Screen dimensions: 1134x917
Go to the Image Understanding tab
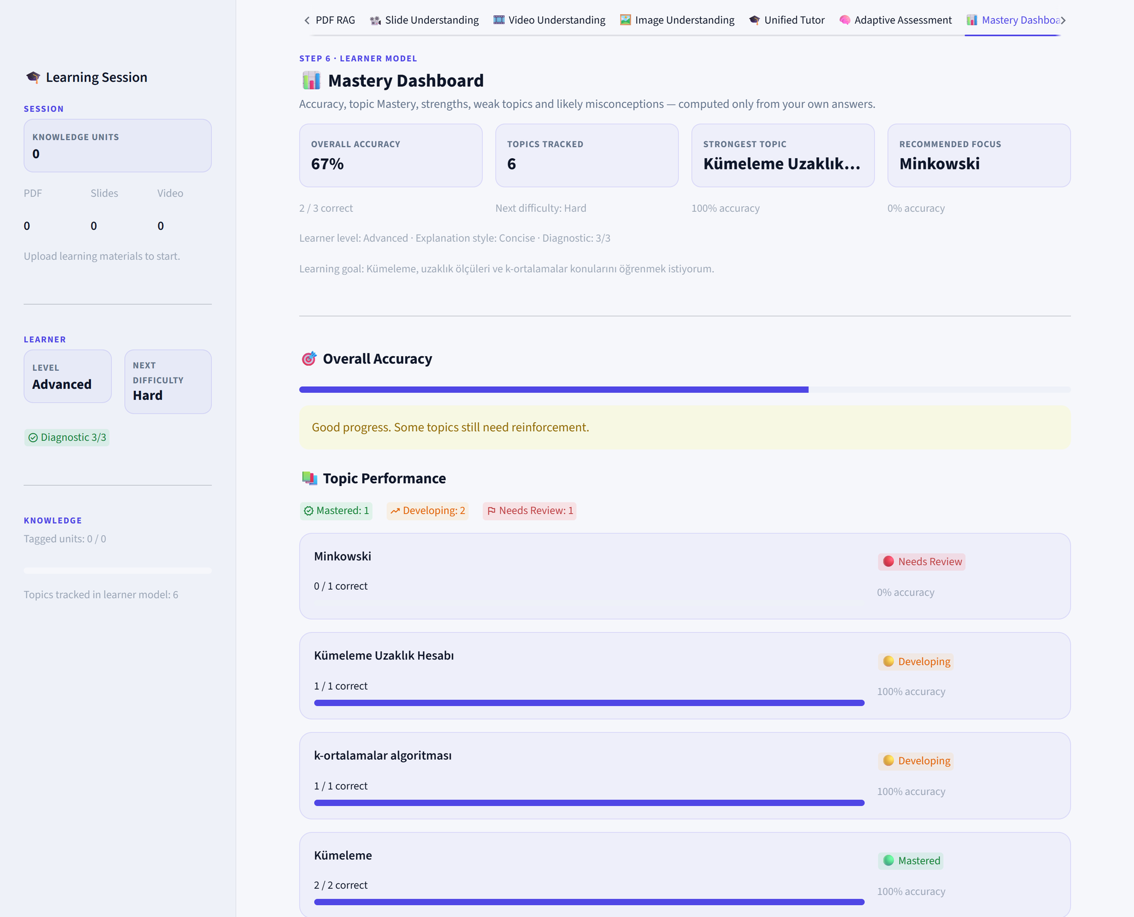click(x=677, y=20)
